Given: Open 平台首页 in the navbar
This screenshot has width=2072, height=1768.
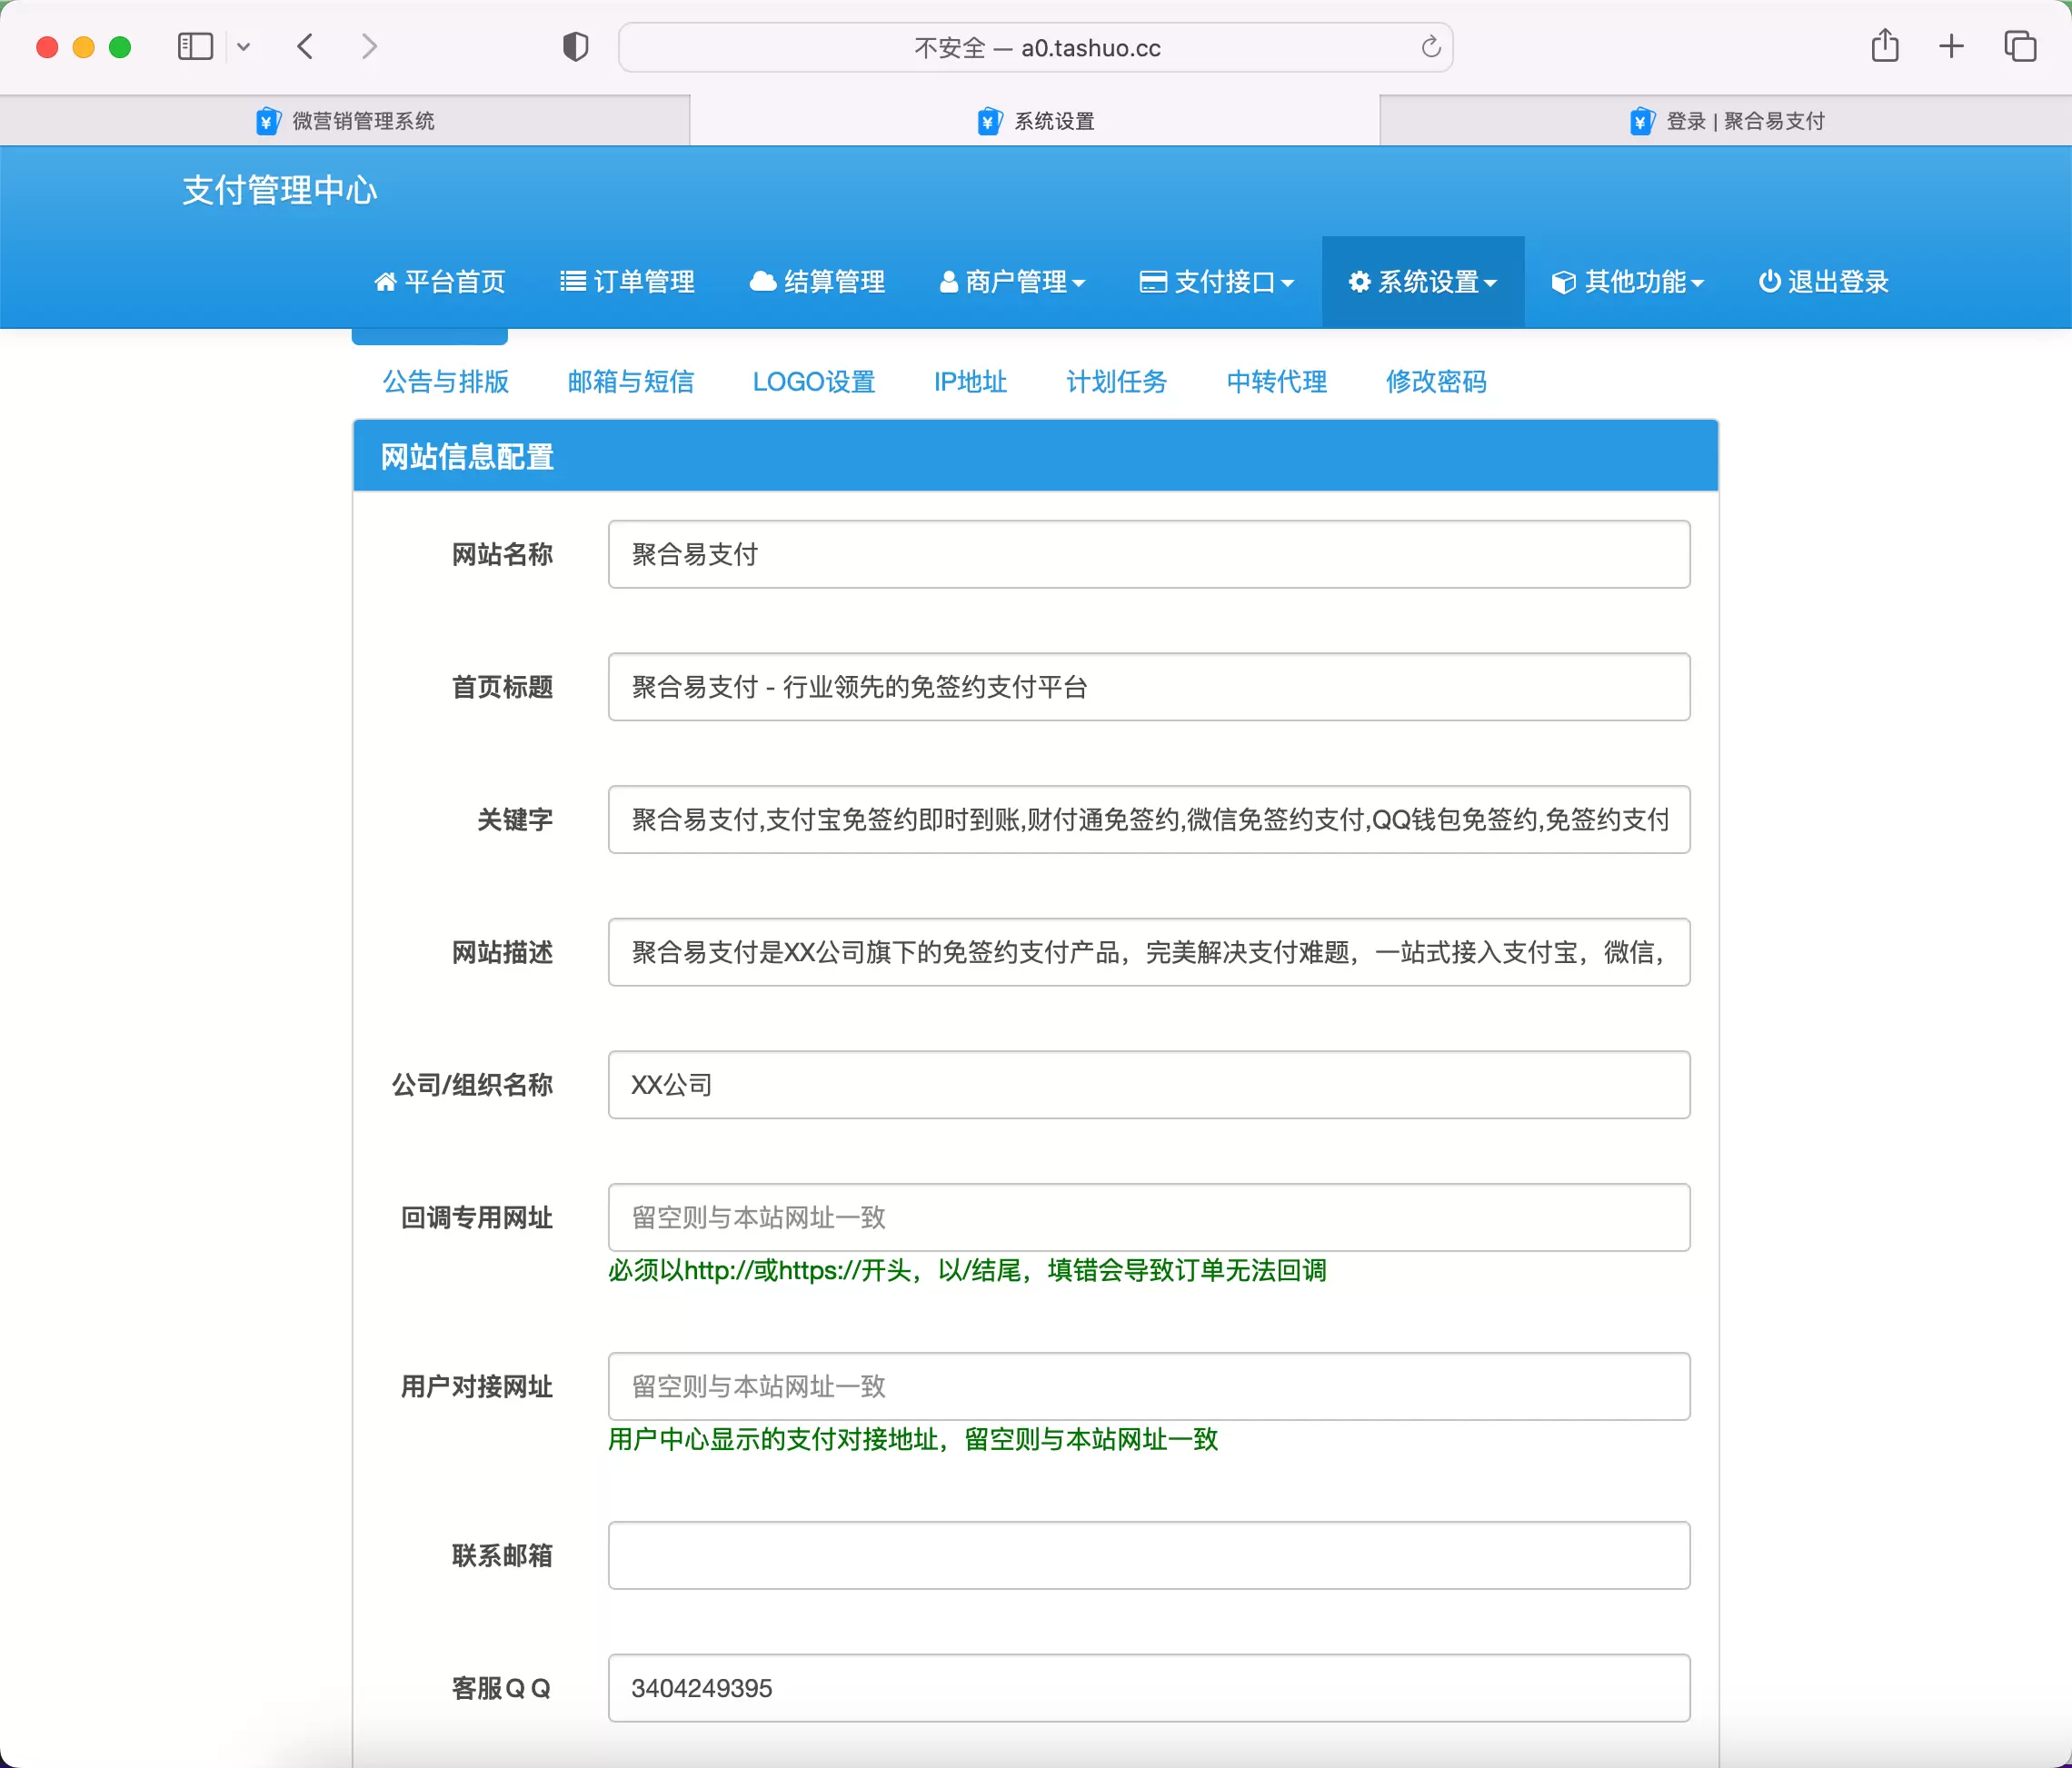Looking at the screenshot, I should (440, 282).
